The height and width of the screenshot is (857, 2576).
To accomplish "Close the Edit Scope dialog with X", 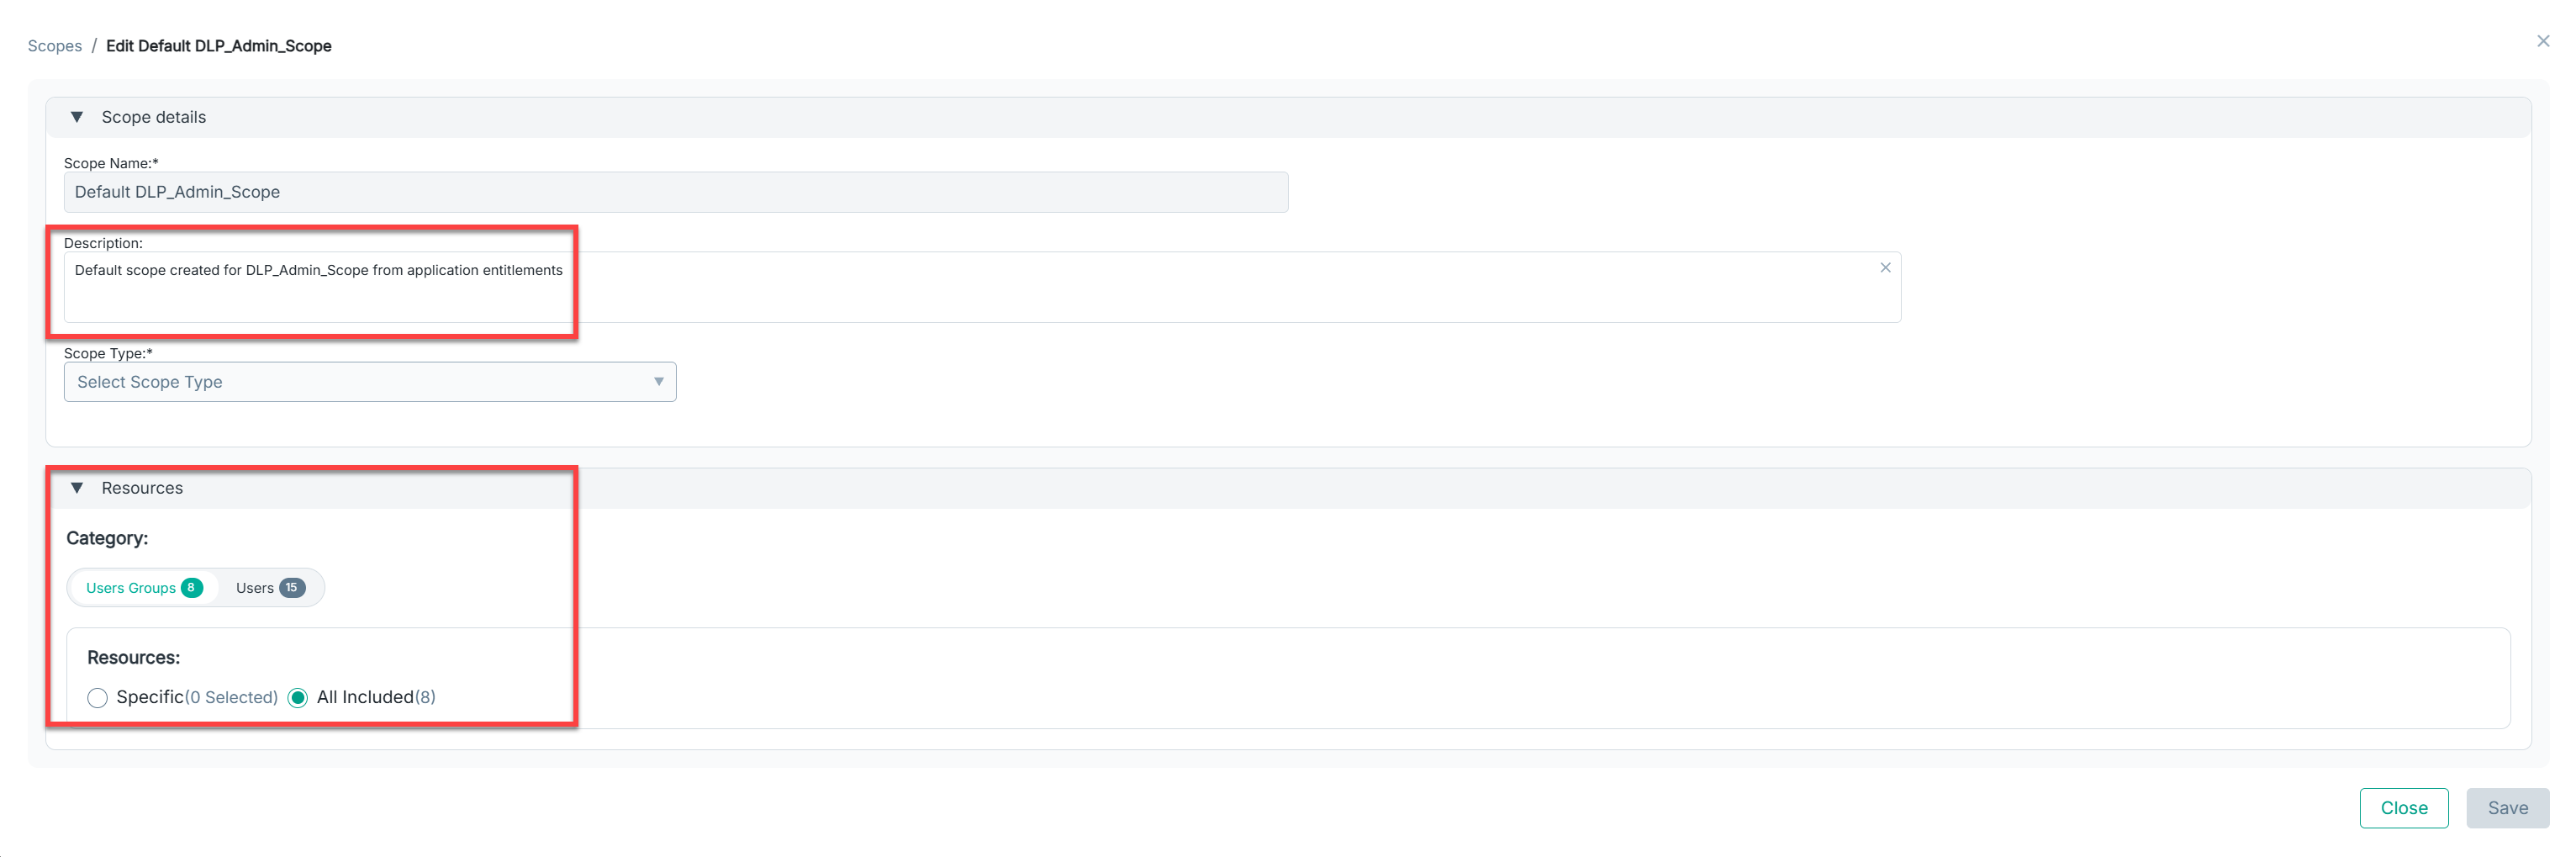I will pos(2543,41).
